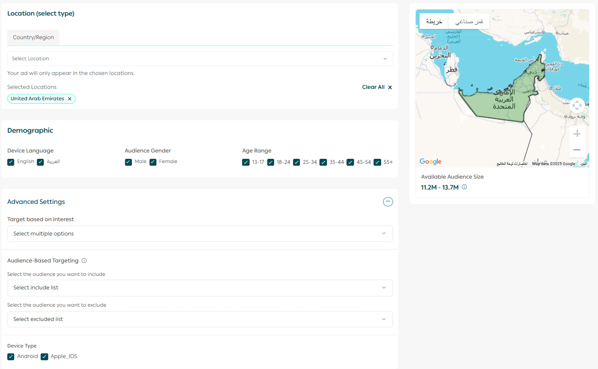Zoom in on the map
This screenshot has height=369, width=598.
point(577,134)
